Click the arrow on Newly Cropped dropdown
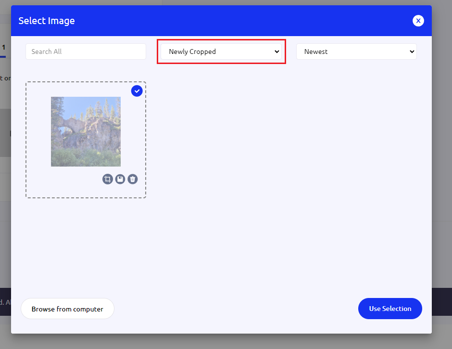The width and height of the screenshot is (452, 349). tap(276, 52)
